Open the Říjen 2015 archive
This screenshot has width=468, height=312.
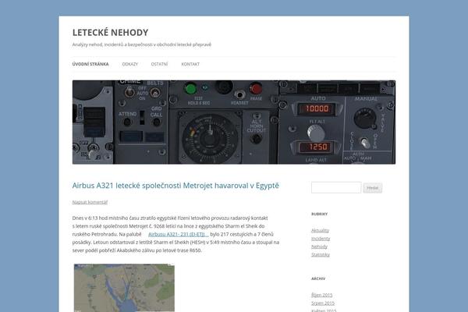(321, 295)
